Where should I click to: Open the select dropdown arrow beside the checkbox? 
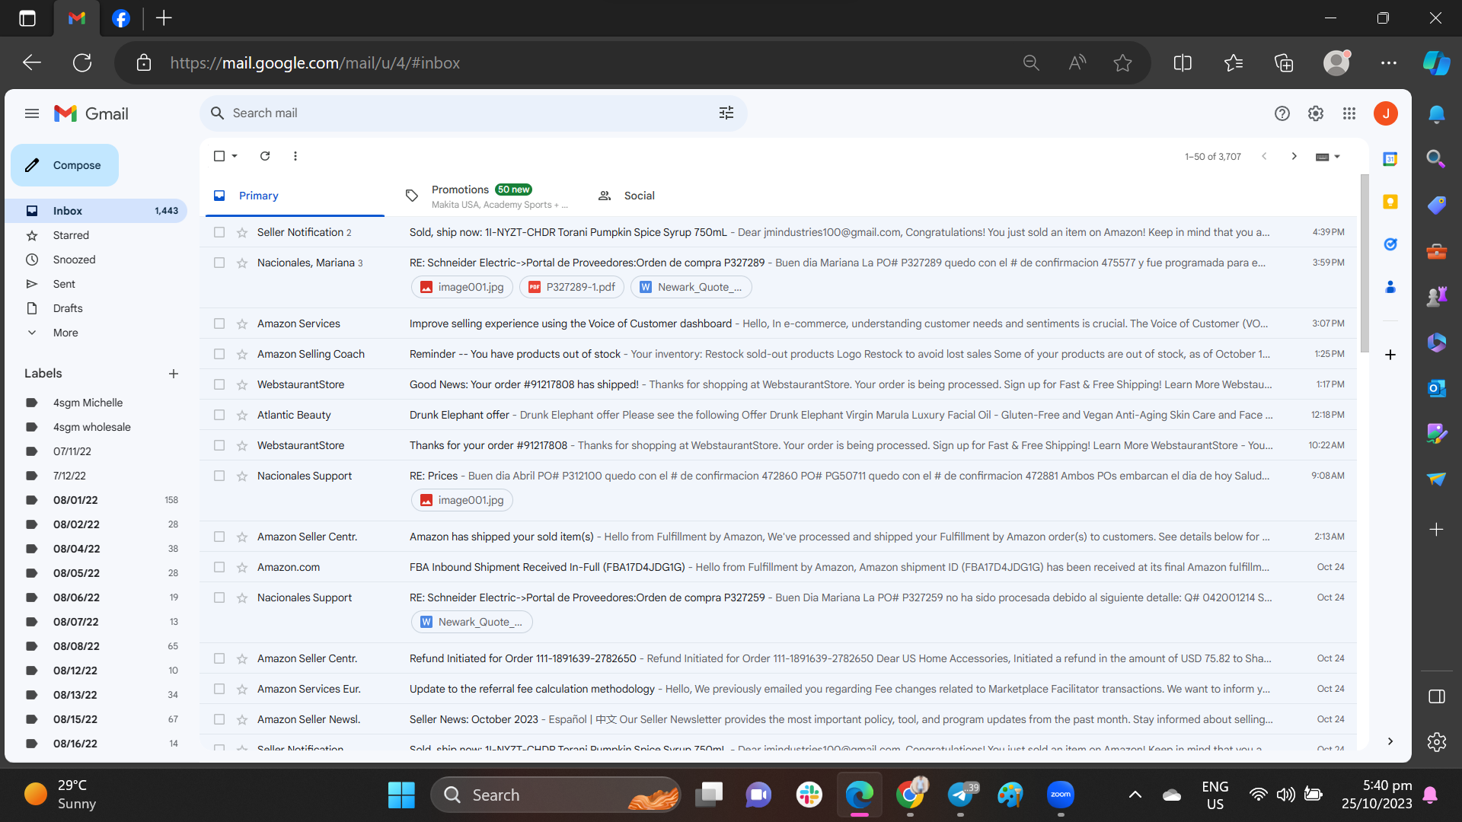point(235,156)
